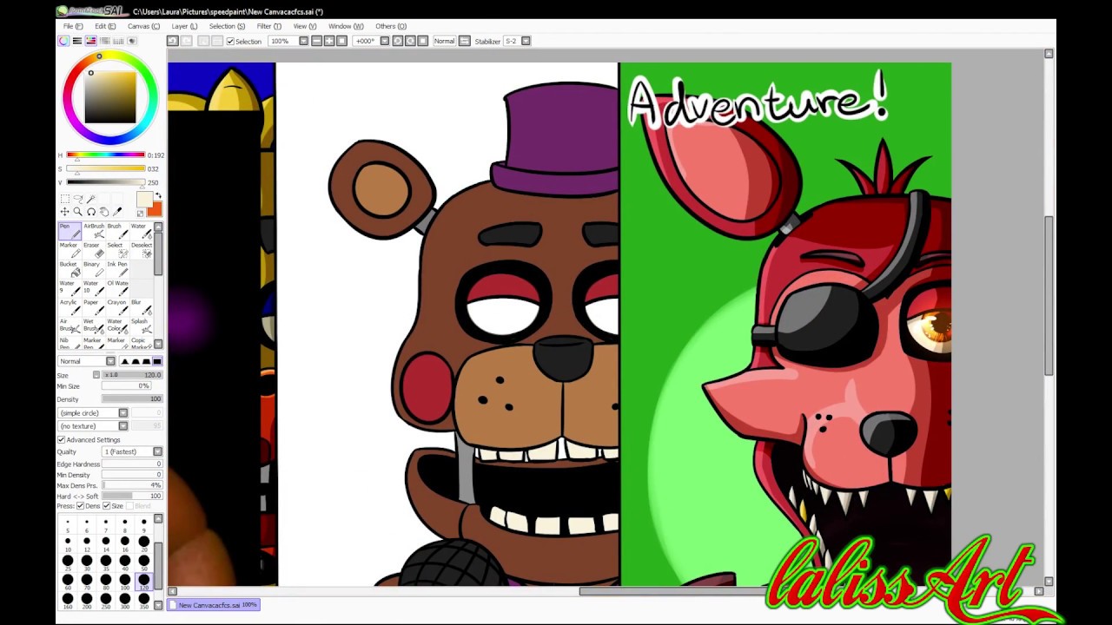Viewport: 1112px width, 625px height.
Task: Select the Ink Pen tool
Action: 117,270
